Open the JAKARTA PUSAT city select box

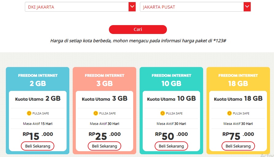[x=192, y=7]
